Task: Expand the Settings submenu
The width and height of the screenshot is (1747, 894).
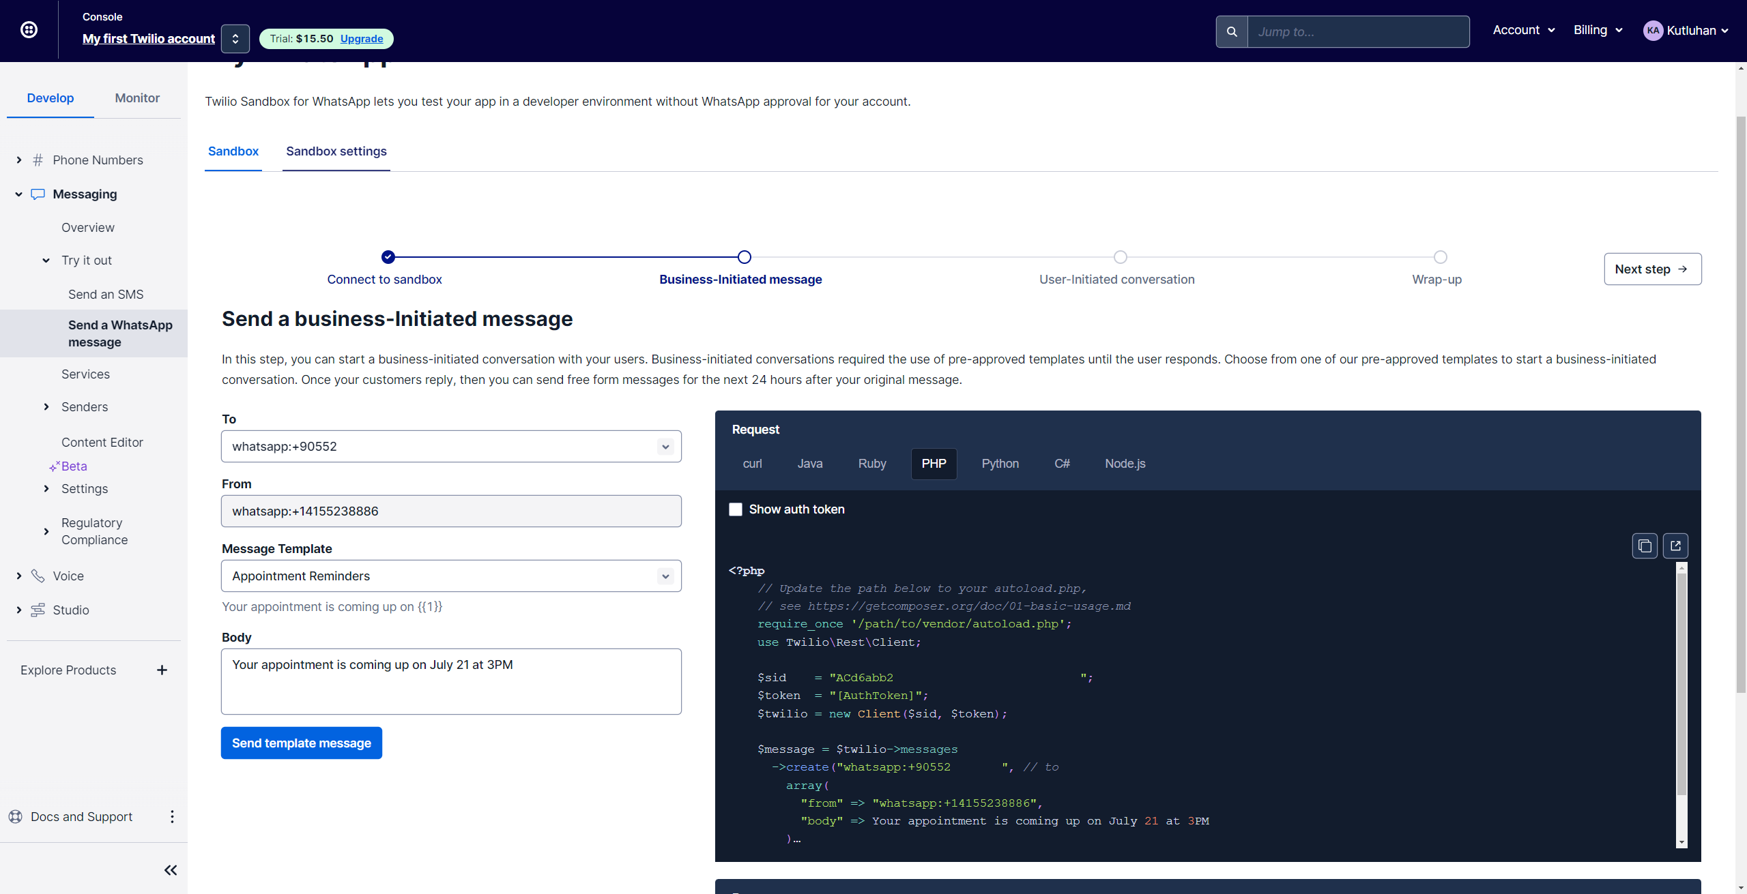Action: [x=46, y=489]
